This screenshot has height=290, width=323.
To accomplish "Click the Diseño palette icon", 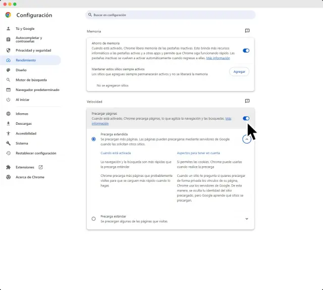I will point(9,70).
